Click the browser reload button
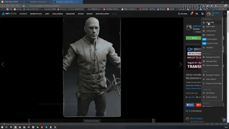 coord(12,6)
